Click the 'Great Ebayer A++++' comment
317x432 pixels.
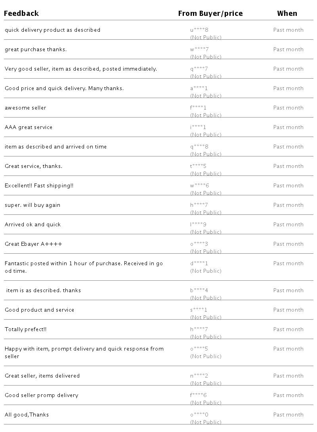(x=33, y=244)
